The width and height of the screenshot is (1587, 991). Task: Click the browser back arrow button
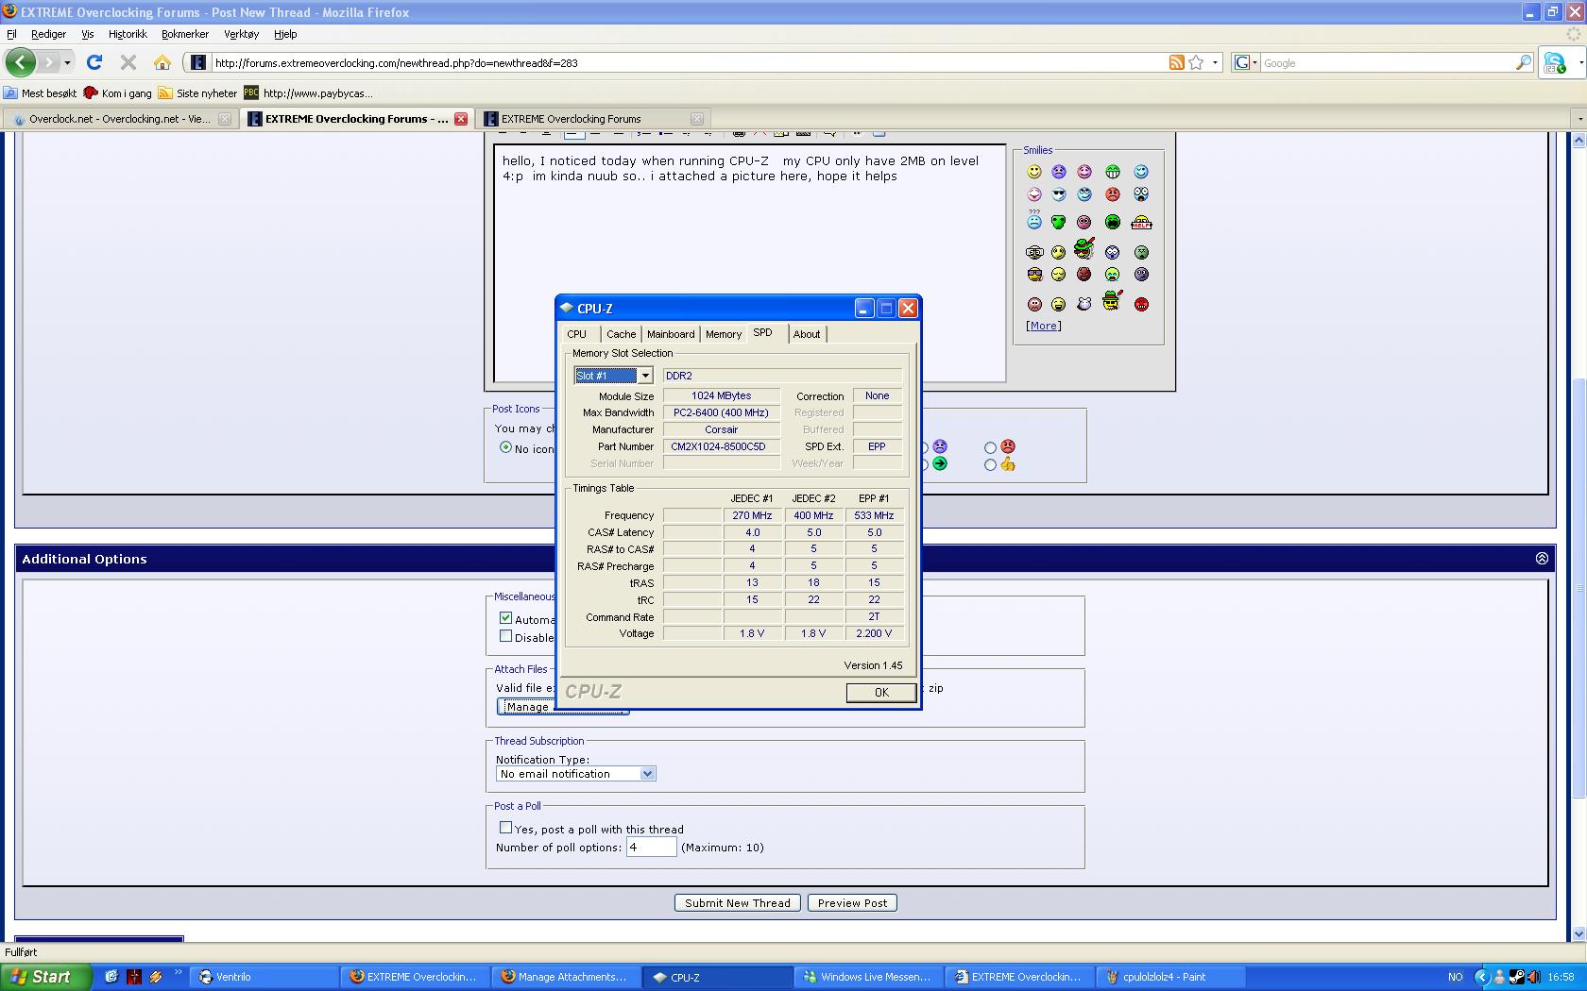(x=21, y=62)
